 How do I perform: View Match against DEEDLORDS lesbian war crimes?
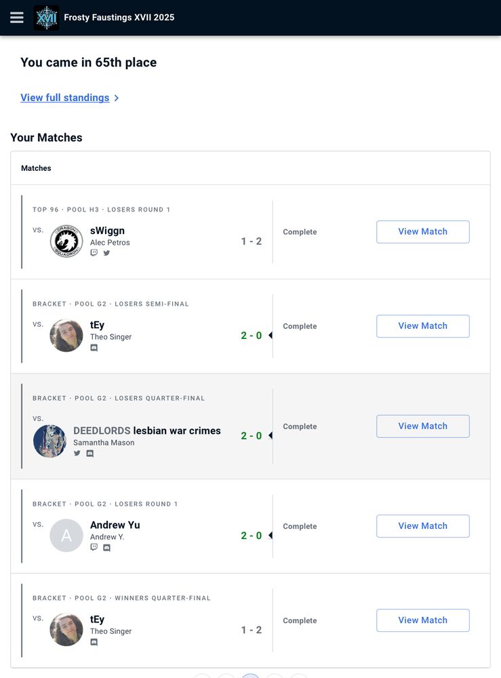pyautogui.click(x=422, y=426)
